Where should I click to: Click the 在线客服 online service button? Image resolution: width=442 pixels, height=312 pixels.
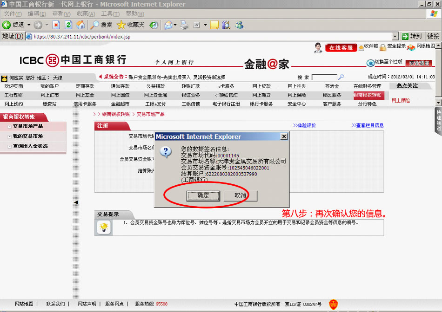click(x=341, y=48)
